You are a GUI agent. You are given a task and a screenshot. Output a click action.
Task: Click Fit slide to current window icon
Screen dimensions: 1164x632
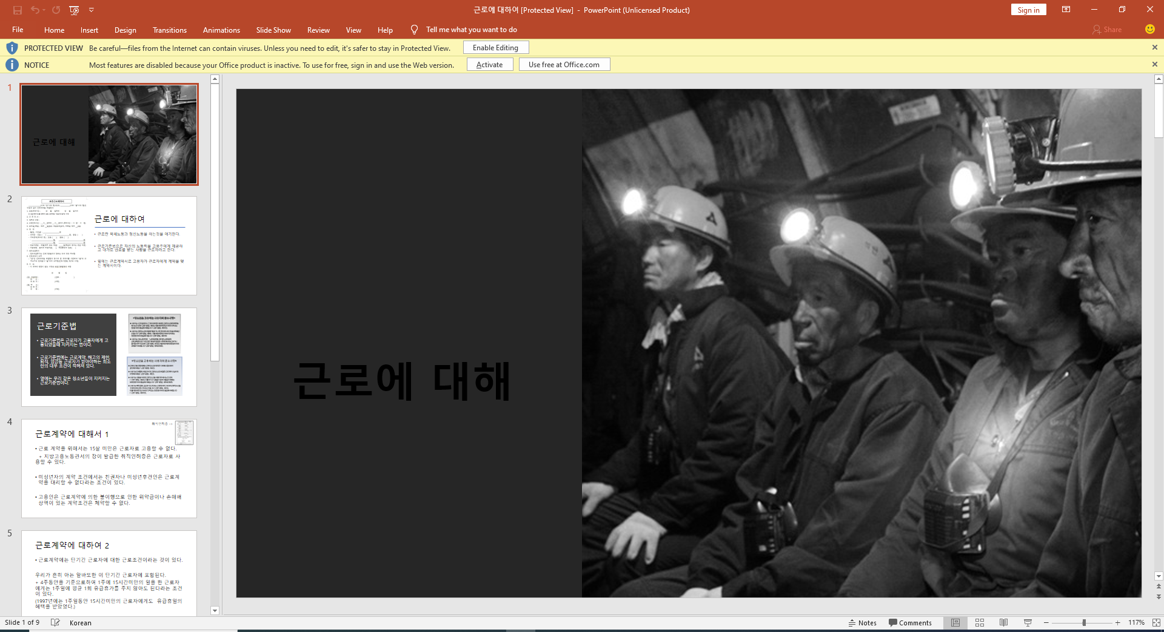click(1156, 622)
